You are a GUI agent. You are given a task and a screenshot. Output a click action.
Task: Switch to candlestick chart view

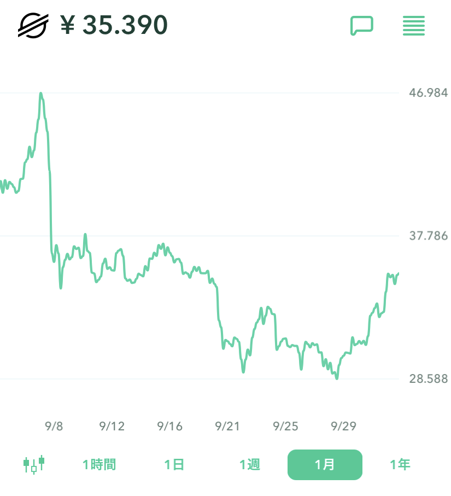tap(34, 464)
